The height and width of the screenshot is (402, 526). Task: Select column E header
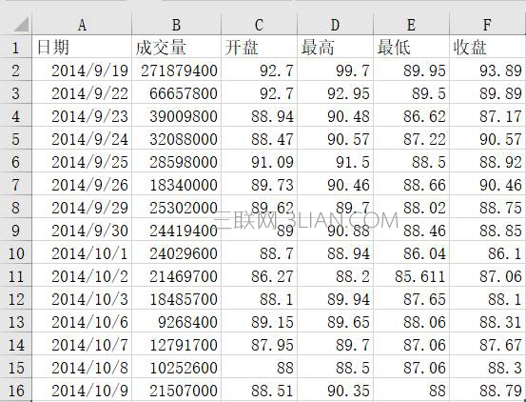[411, 25]
